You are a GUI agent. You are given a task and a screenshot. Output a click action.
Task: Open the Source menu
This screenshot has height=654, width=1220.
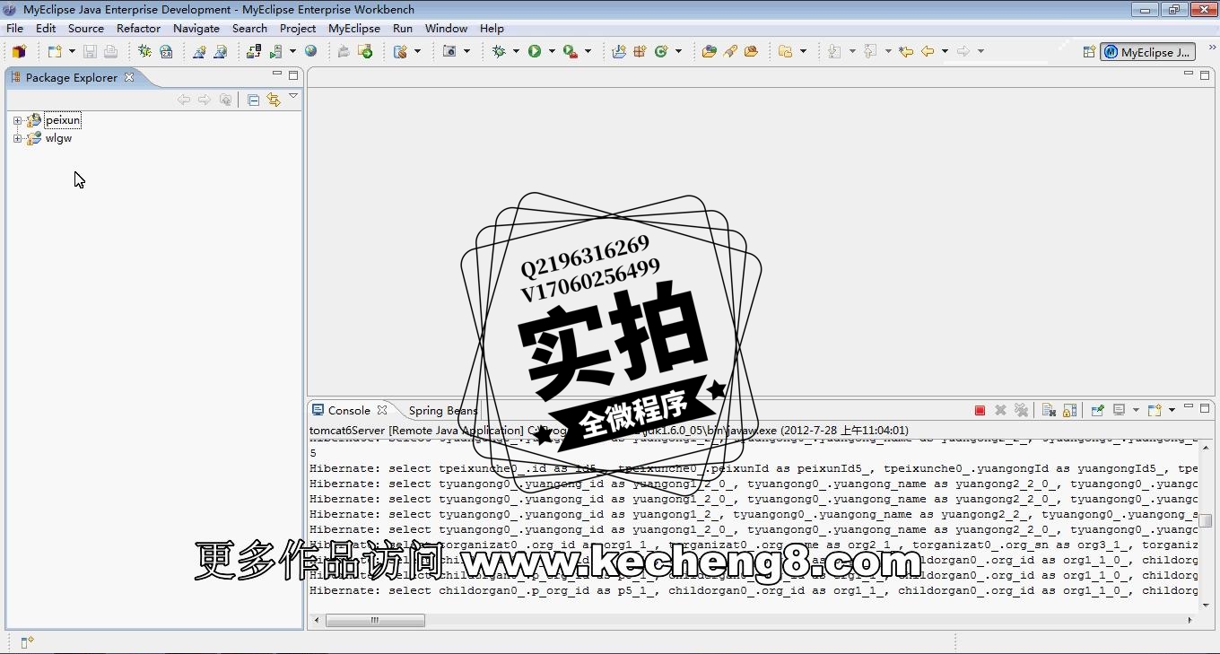pyautogui.click(x=86, y=28)
